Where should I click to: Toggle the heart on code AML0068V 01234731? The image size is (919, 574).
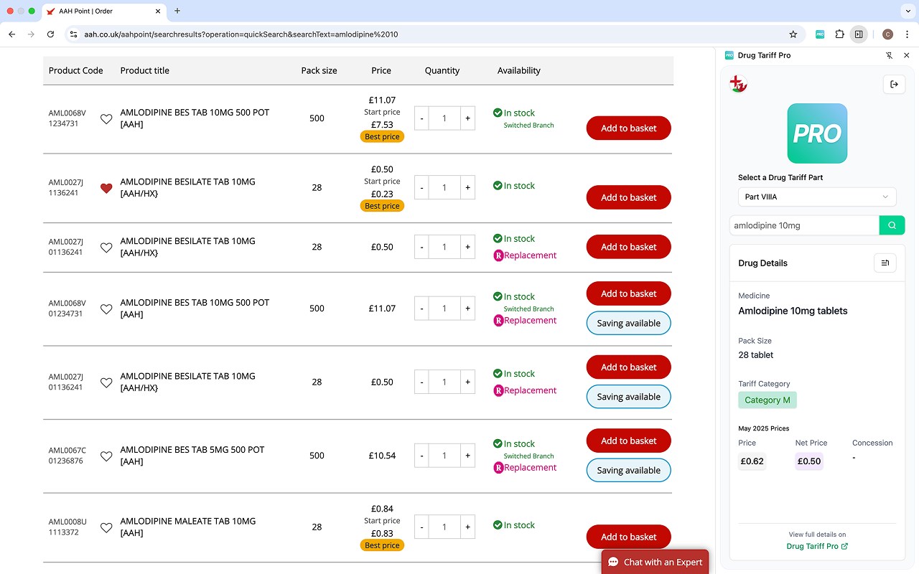[106, 309]
